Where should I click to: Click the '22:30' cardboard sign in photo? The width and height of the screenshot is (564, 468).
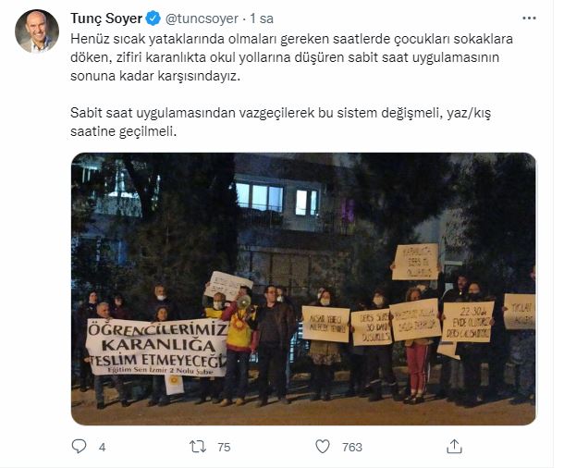coord(468,322)
